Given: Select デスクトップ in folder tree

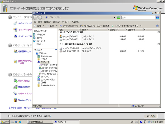Looking at the screenshot, I should click(x=42, y=53).
